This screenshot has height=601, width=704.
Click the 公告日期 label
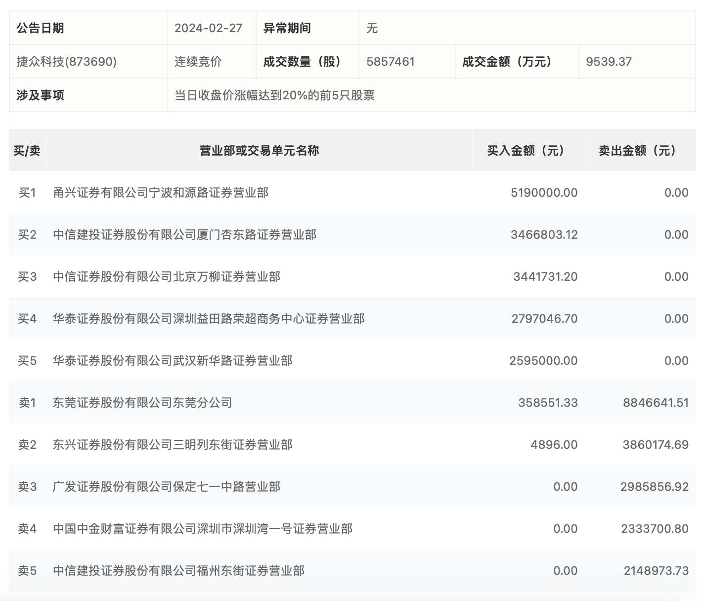pyautogui.click(x=40, y=28)
